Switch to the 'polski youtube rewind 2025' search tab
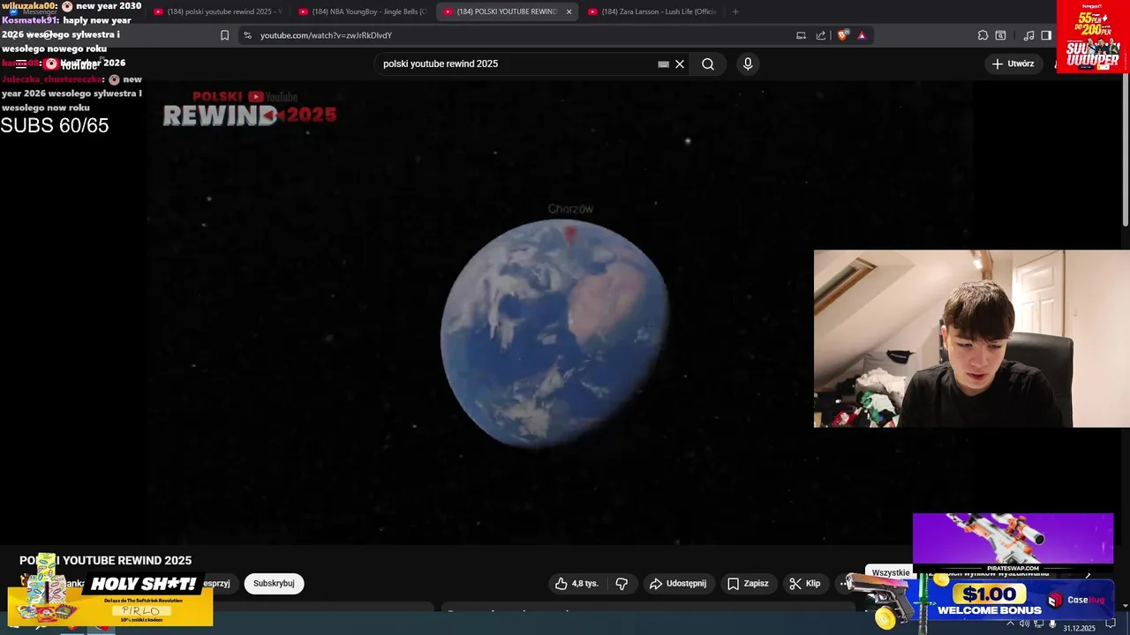Viewport: 1130px width, 635px height. pos(217,11)
